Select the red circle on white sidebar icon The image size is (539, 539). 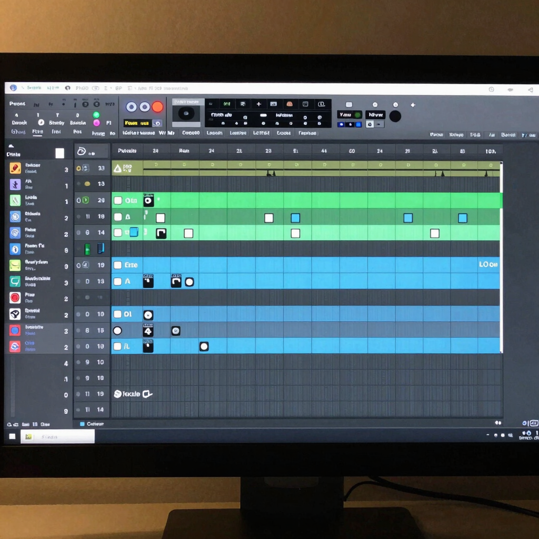tap(15, 298)
